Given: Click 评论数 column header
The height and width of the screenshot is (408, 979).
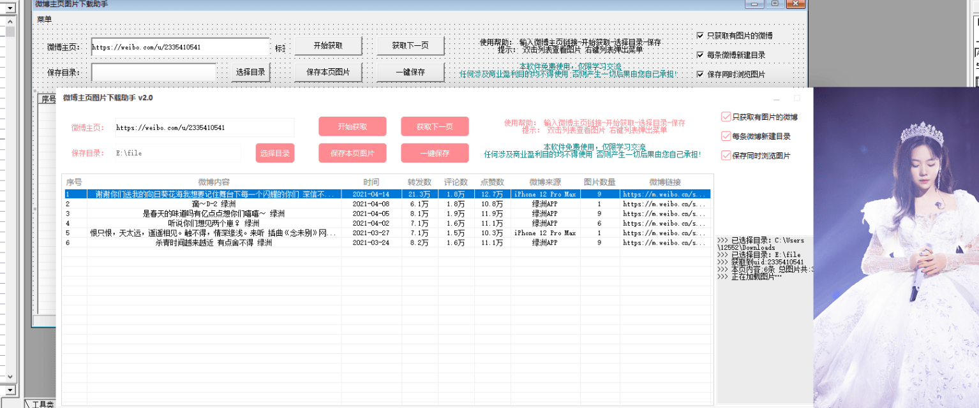Looking at the screenshot, I should [x=456, y=182].
